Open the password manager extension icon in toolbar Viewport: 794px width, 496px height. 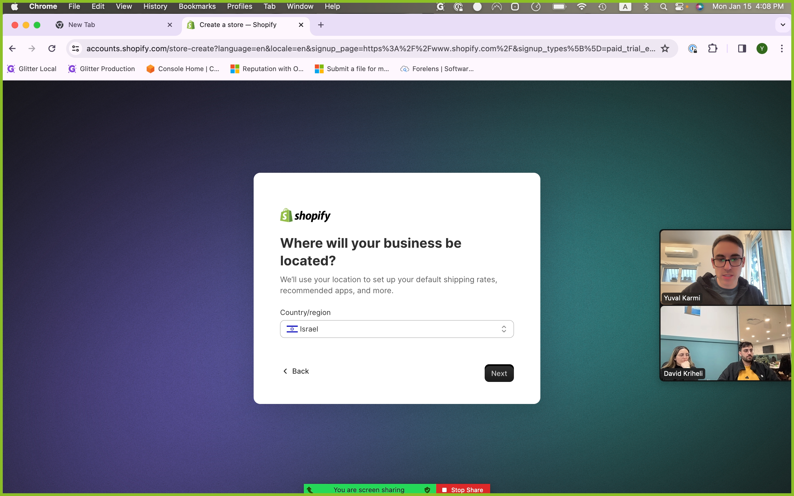692,48
